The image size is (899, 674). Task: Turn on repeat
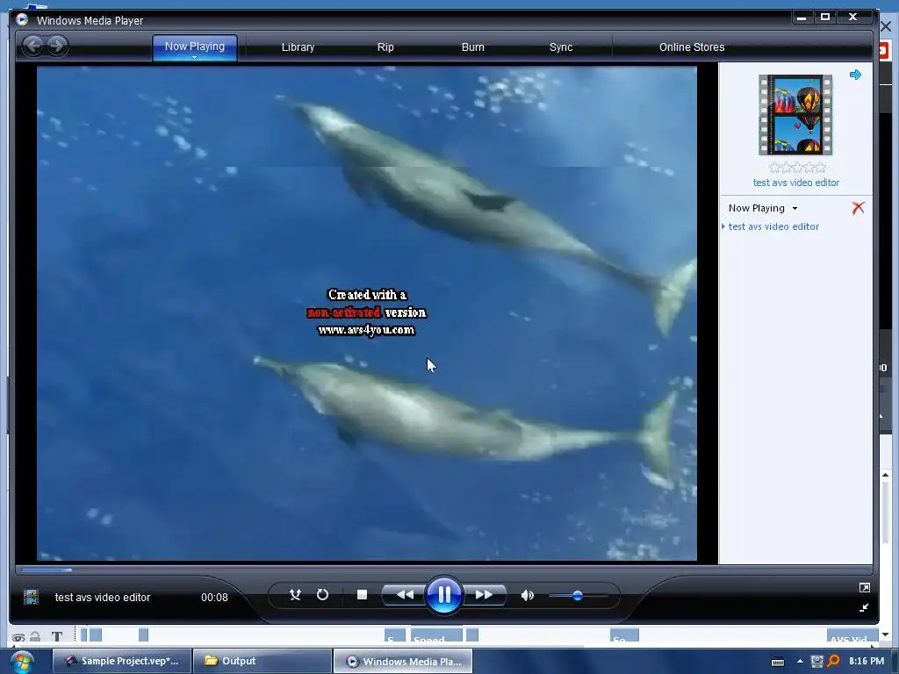[x=323, y=595]
